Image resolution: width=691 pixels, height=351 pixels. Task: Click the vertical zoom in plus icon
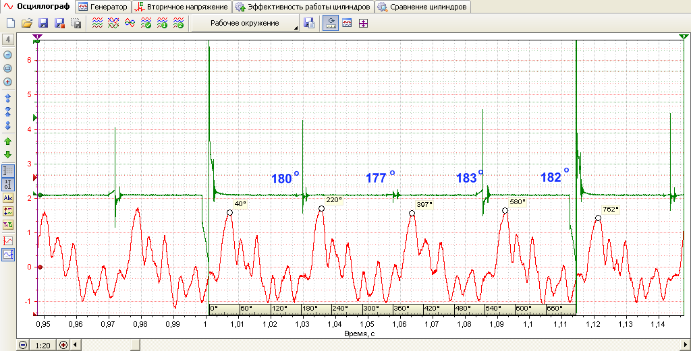click(x=7, y=82)
